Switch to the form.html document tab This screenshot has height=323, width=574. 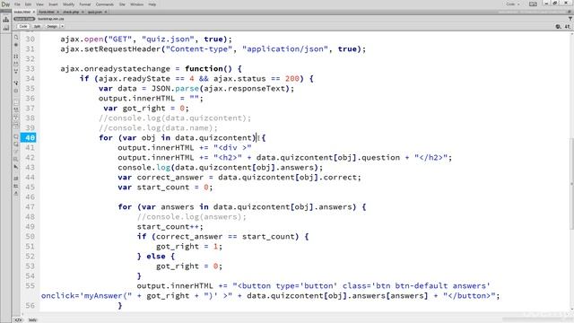coord(47,12)
